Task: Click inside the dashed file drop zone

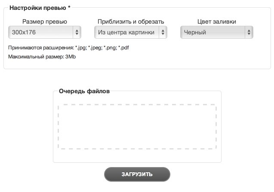Action: pos(137,127)
